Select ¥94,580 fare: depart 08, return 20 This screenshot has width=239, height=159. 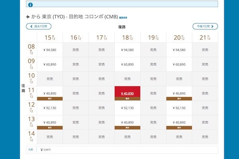coord(179,50)
